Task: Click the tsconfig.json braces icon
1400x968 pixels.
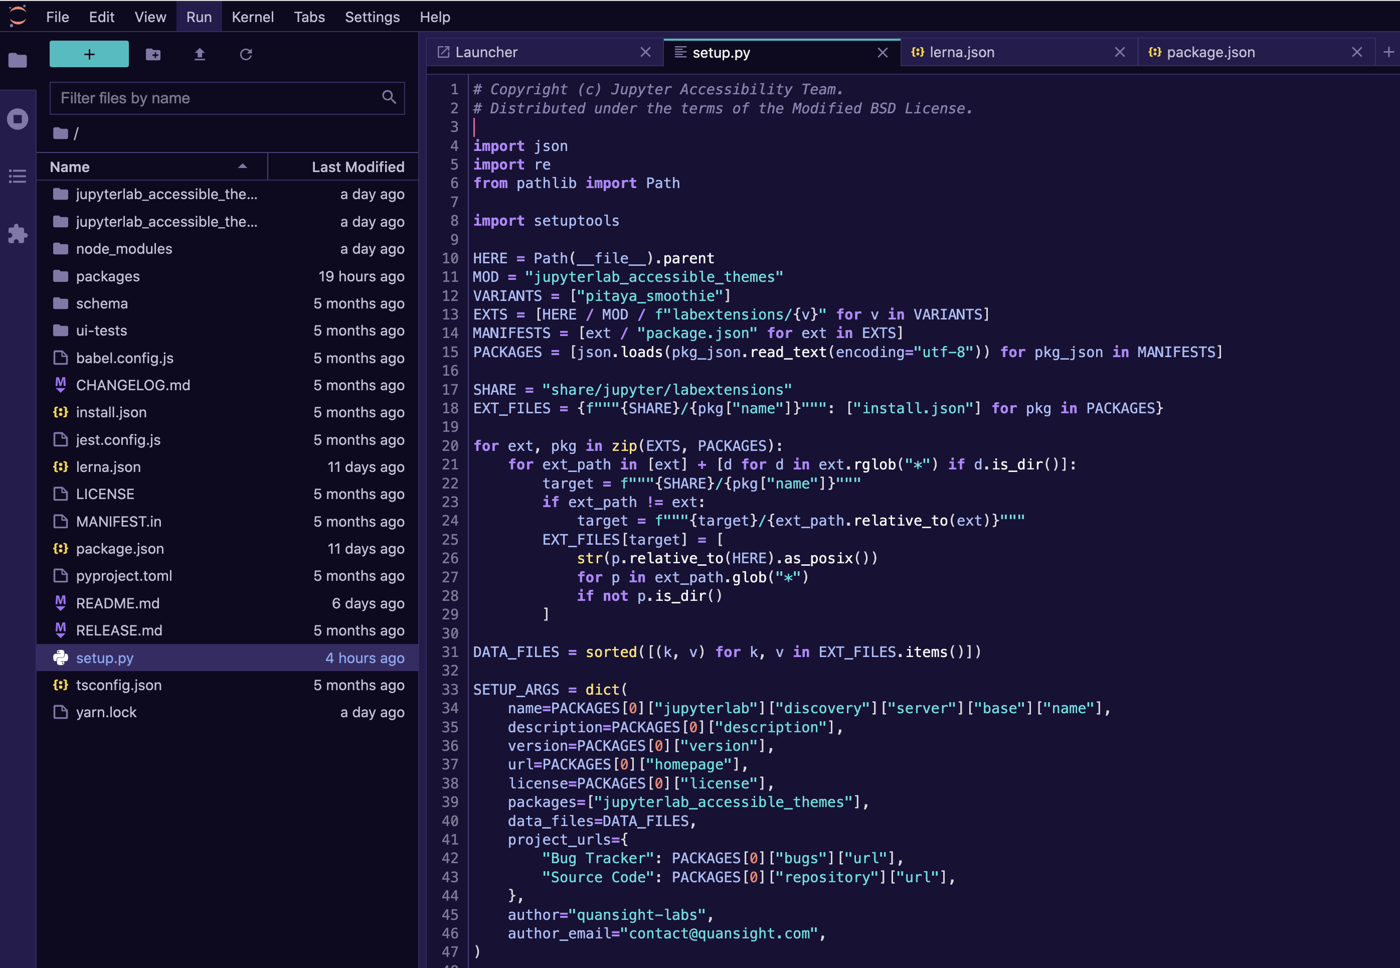Action: point(61,685)
